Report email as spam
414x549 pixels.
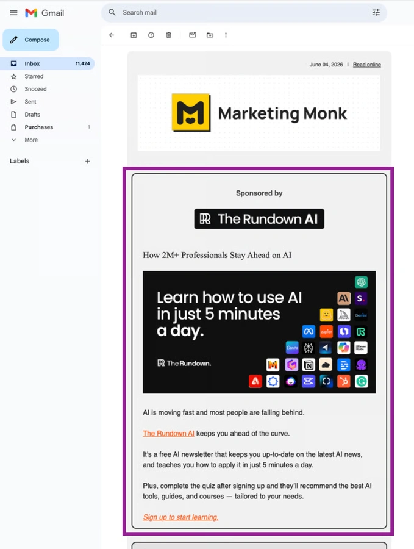[x=151, y=35]
